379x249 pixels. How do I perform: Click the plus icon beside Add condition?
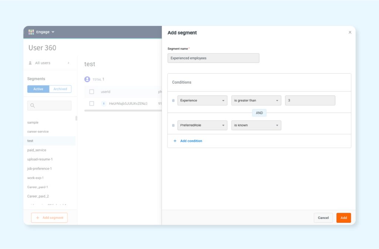point(175,141)
